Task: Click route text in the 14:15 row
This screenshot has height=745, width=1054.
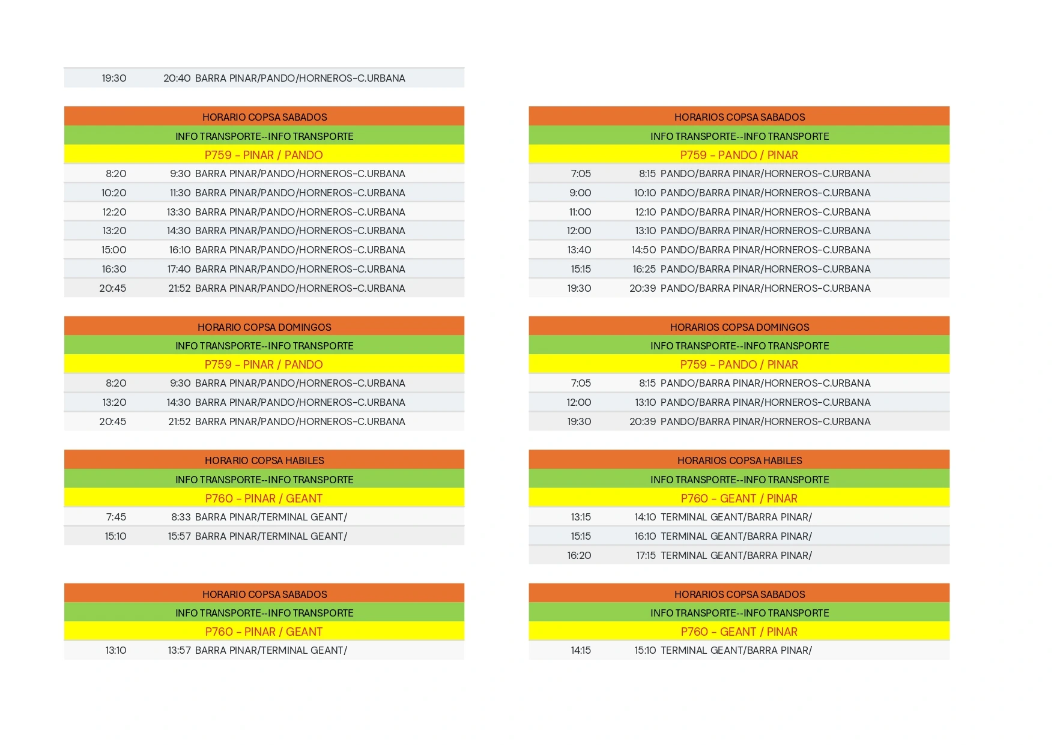Action: tap(736, 650)
